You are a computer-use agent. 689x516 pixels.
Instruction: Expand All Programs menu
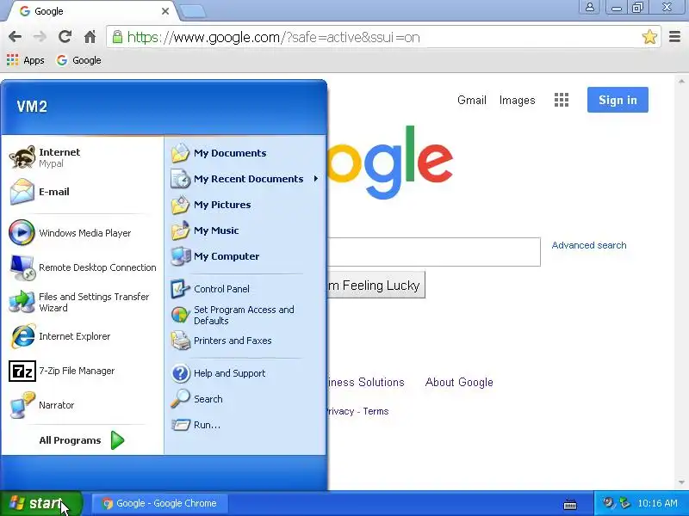[x=83, y=440]
